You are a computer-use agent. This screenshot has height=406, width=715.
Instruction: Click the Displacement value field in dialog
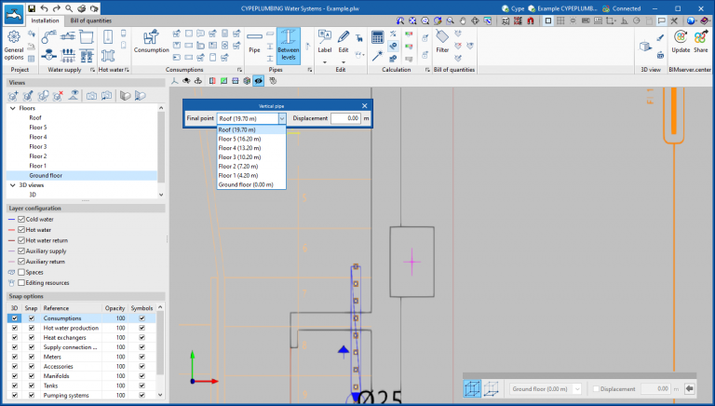click(x=345, y=118)
